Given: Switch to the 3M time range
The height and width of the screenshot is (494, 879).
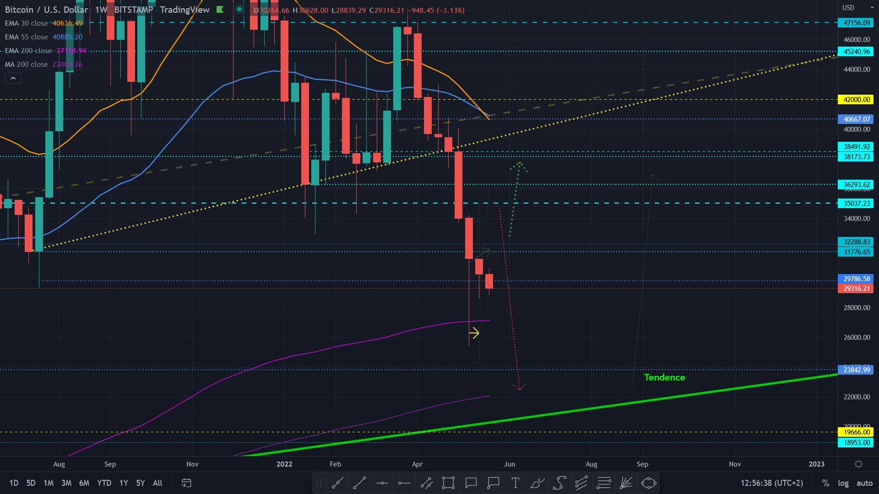Looking at the screenshot, I should click(x=66, y=483).
